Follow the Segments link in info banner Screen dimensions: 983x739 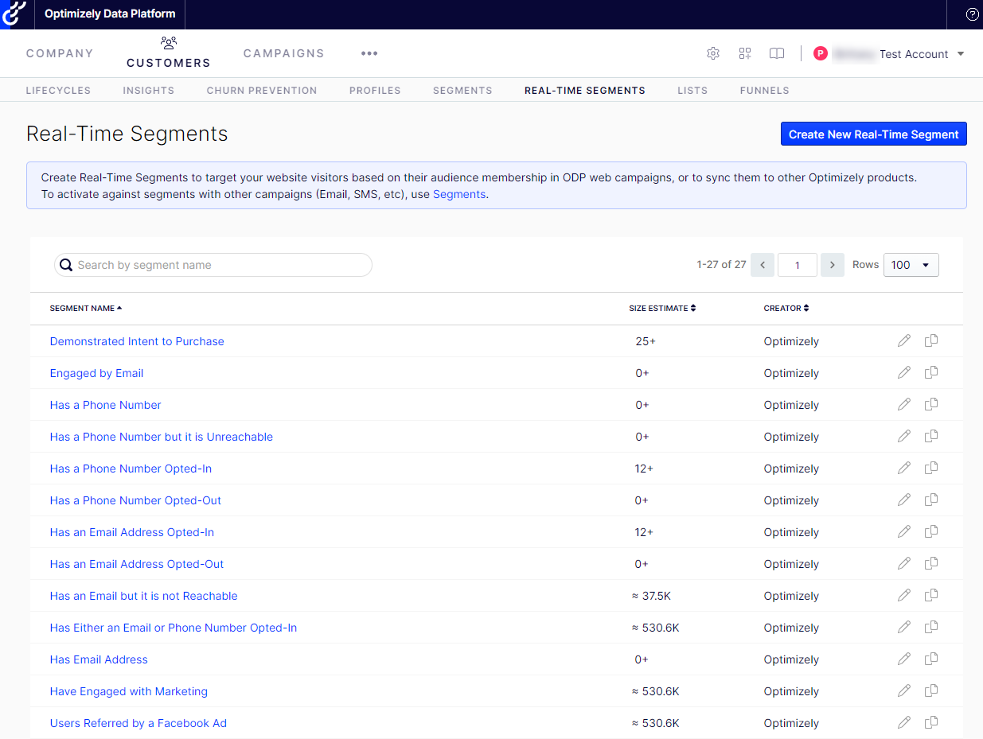[x=459, y=194]
